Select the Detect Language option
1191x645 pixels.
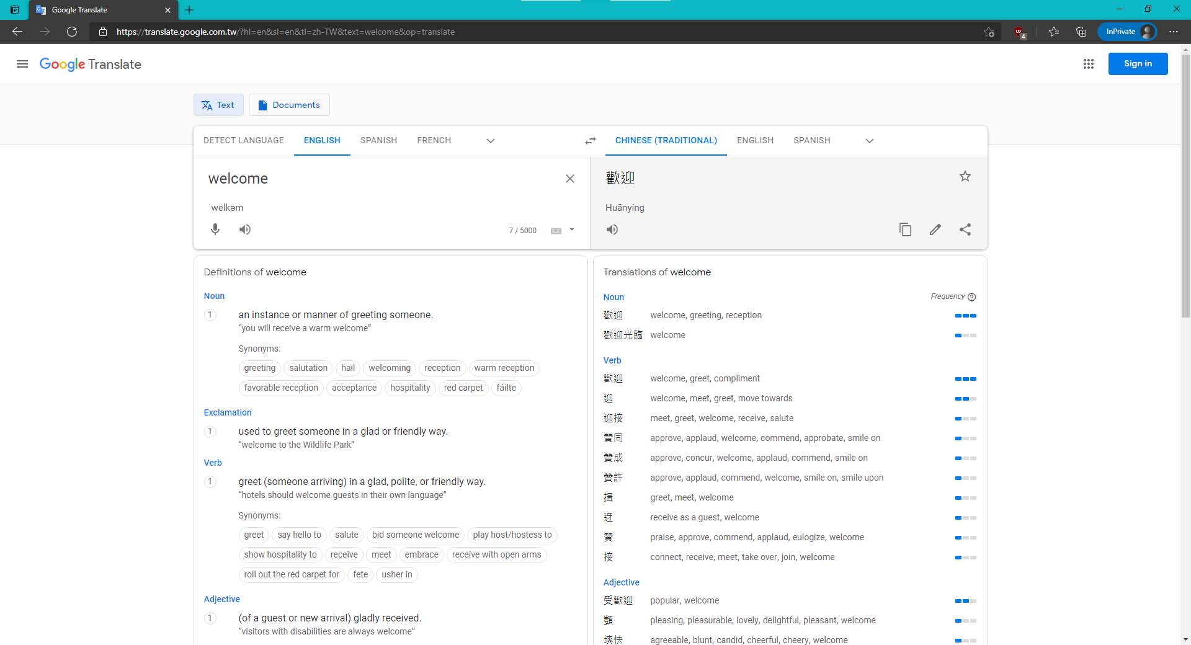243,140
